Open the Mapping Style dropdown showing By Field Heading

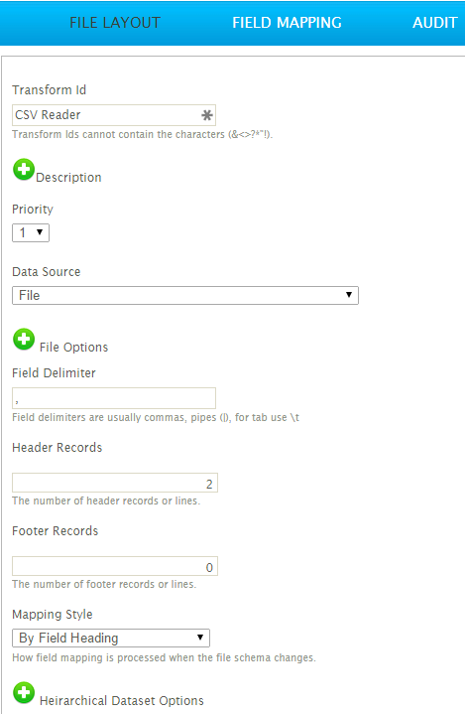click(111, 638)
